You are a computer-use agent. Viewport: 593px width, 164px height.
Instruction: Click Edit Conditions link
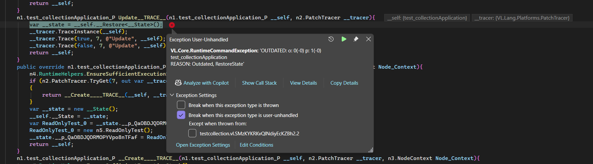(256, 145)
